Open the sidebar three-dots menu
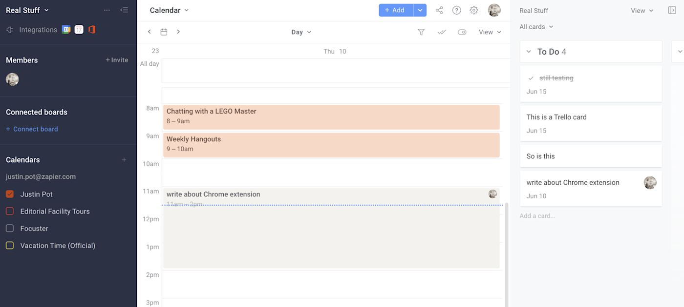684x307 pixels. [x=107, y=10]
